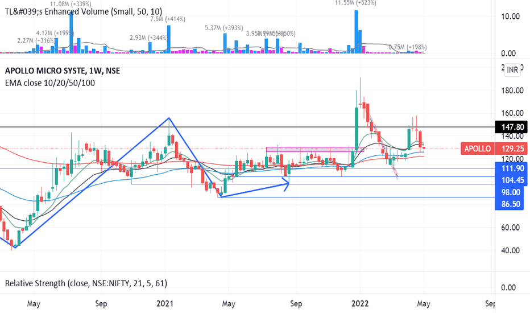Click the pink shaded consolidation rectangle
The width and height of the screenshot is (530, 313).
(314, 149)
